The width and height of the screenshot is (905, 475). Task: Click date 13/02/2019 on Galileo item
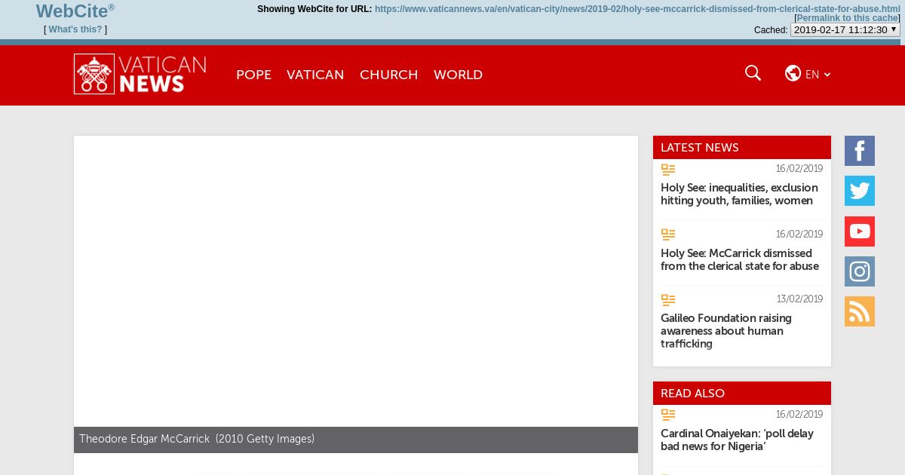tap(799, 299)
